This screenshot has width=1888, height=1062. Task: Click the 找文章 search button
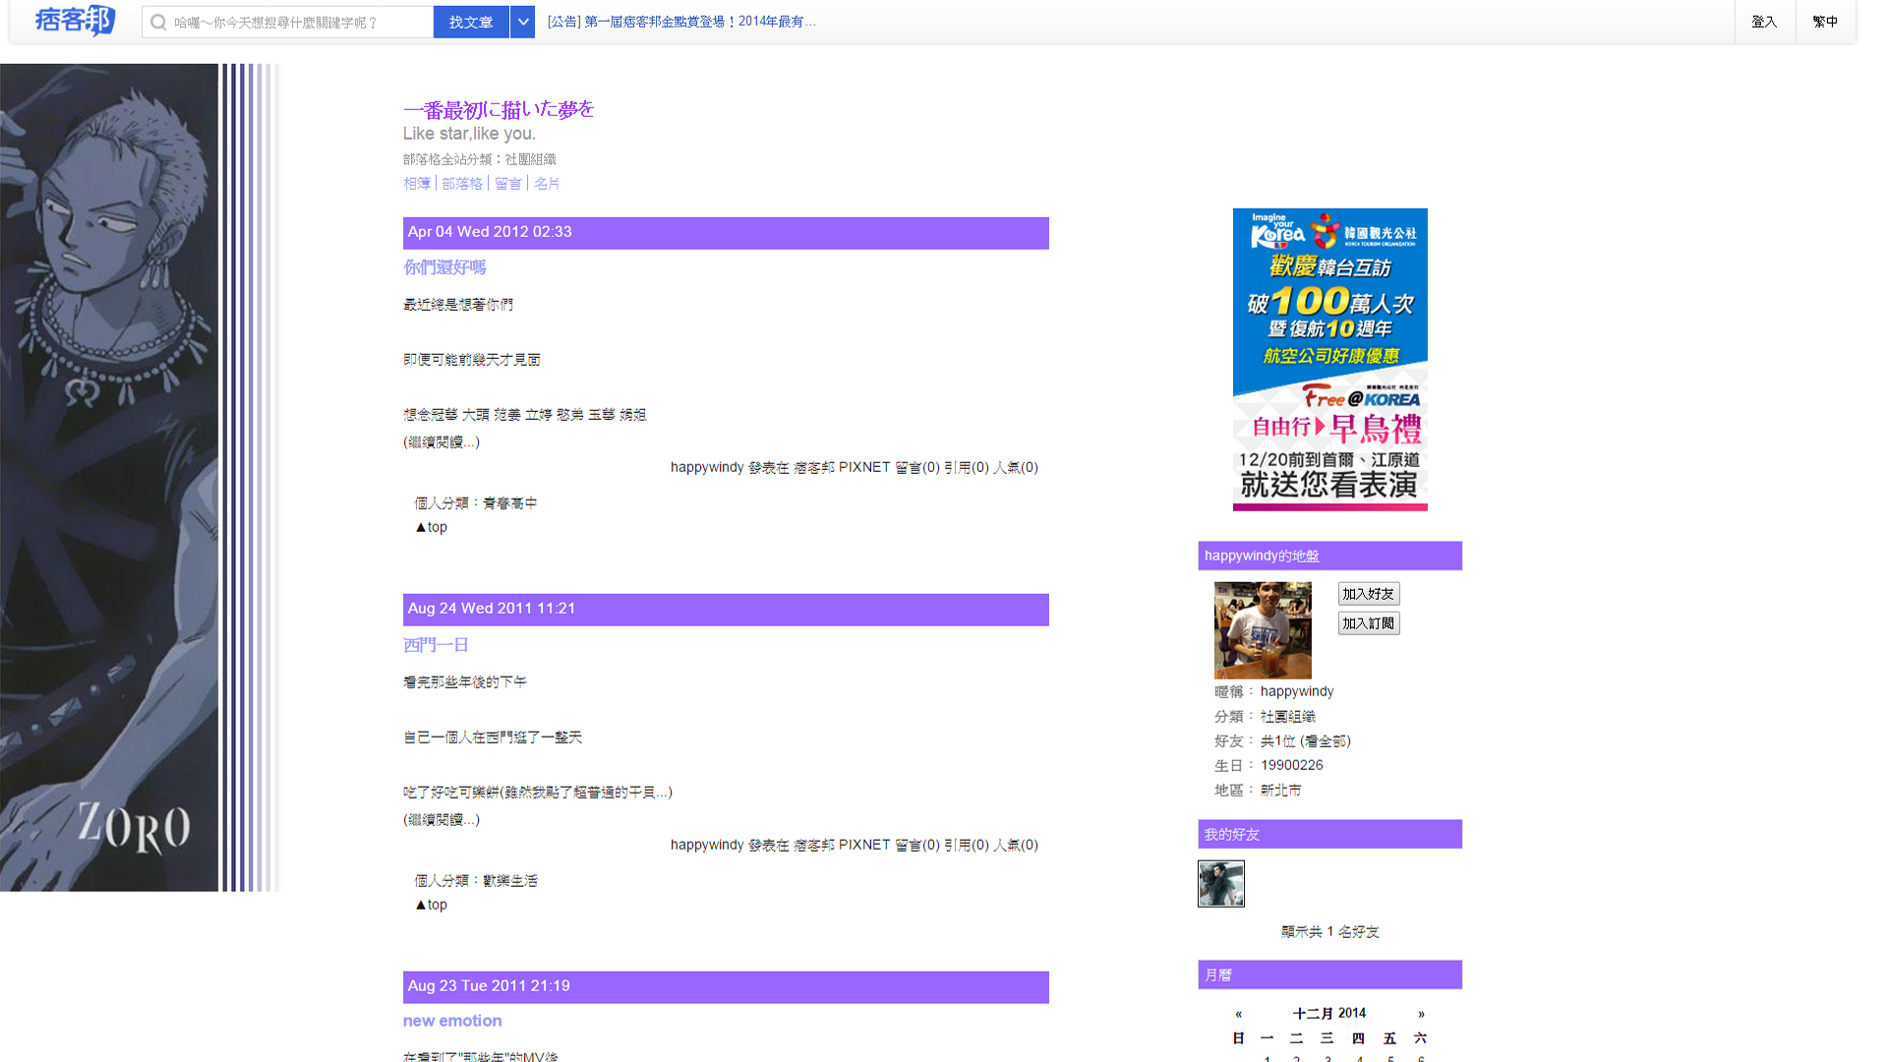click(x=471, y=22)
